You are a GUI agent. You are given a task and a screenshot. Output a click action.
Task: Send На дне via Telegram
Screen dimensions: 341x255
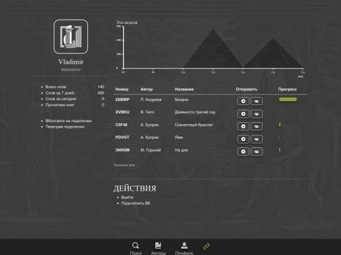click(243, 152)
